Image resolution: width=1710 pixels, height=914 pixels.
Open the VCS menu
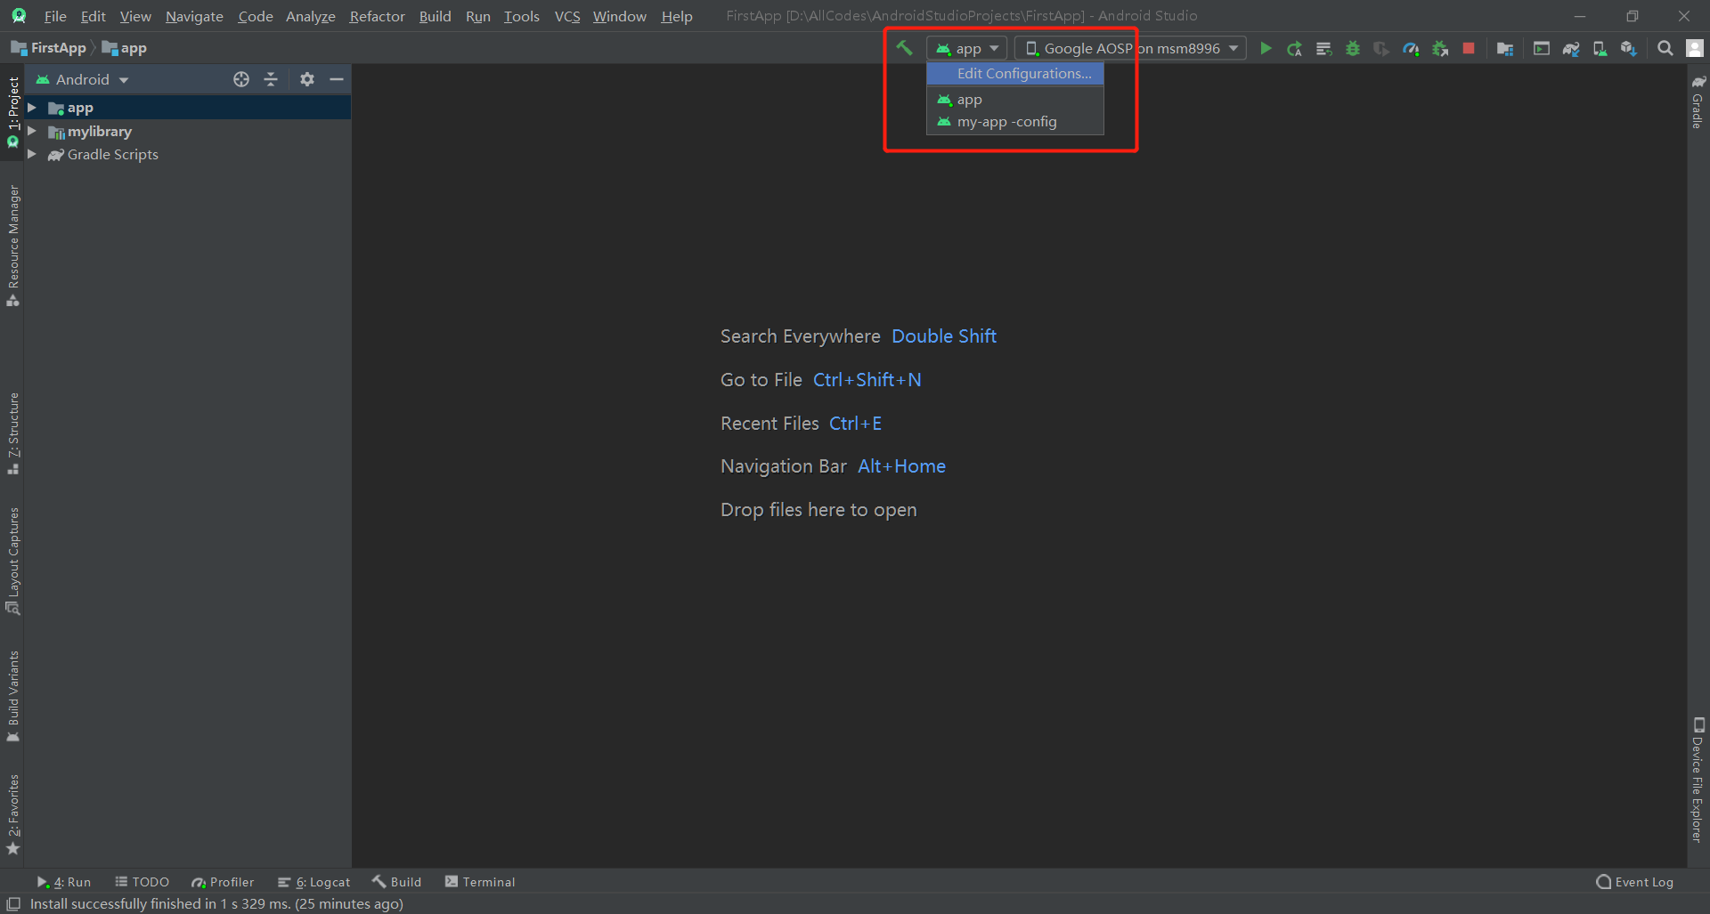(566, 16)
